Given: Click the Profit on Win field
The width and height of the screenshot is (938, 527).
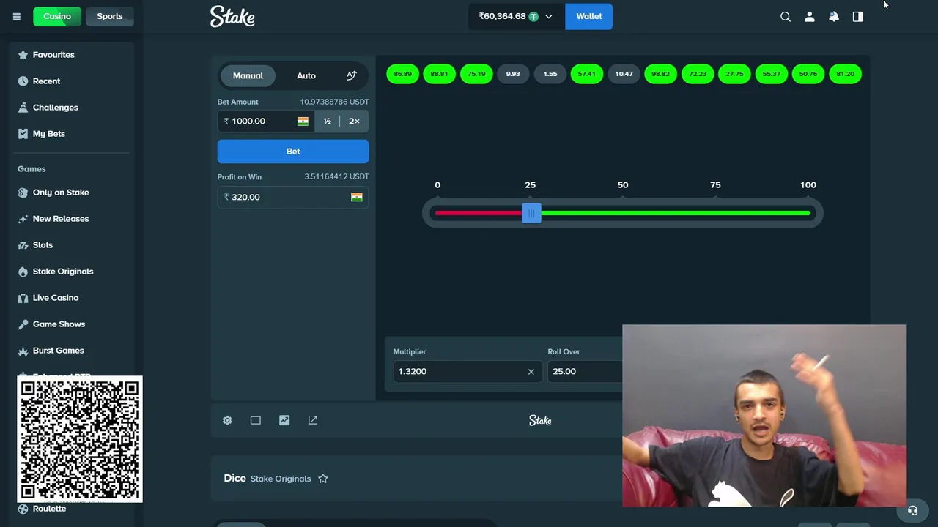Looking at the screenshot, I should 293,197.
